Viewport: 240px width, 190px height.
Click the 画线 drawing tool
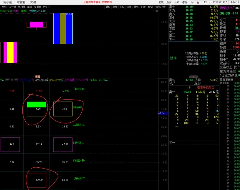click(x=136, y=7)
